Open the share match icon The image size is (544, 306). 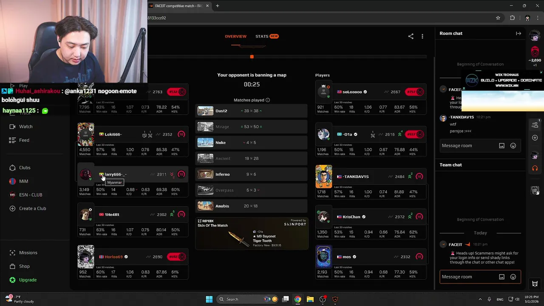tap(411, 37)
